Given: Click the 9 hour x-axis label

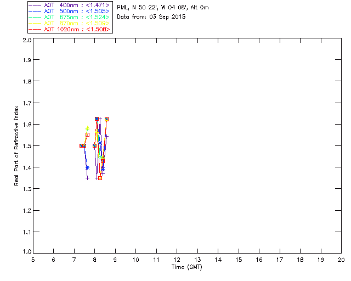Looking at the screenshot, I should point(115,260).
